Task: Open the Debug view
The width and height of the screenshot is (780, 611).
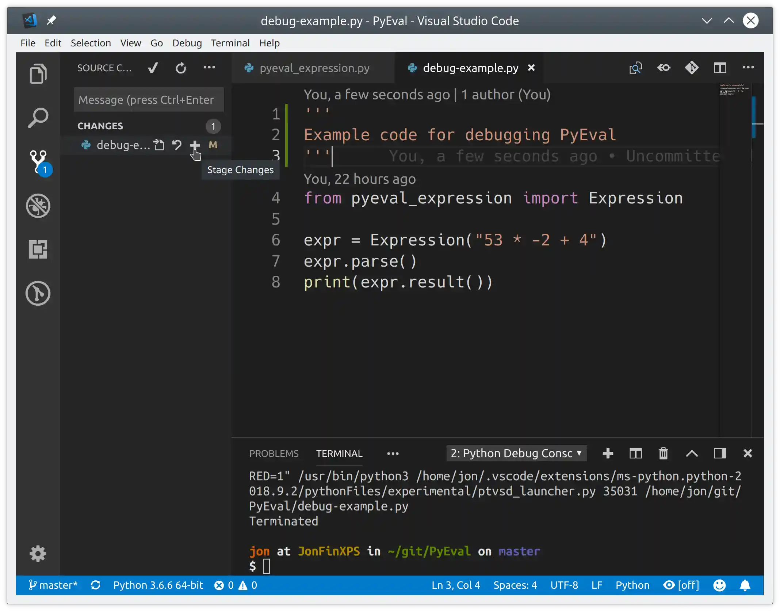Action: (39, 206)
